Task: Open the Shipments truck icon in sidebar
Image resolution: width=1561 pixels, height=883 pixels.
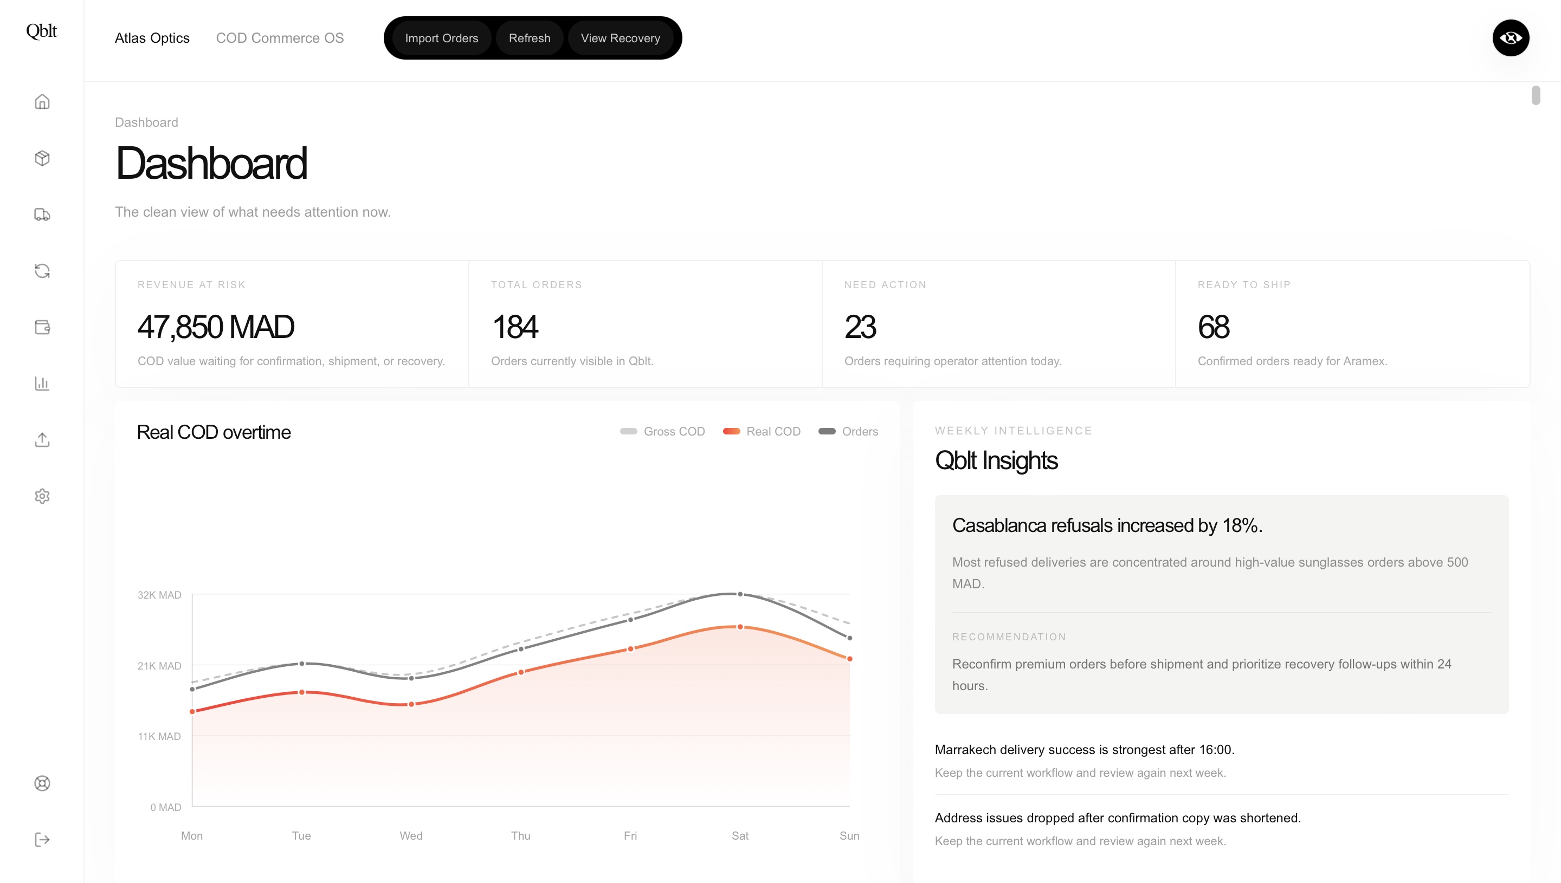Action: pyautogui.click(x=42, y=215)
